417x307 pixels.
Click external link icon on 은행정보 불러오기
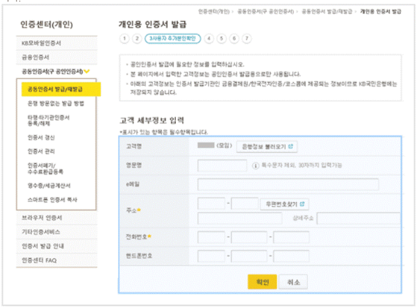[291, 146]
